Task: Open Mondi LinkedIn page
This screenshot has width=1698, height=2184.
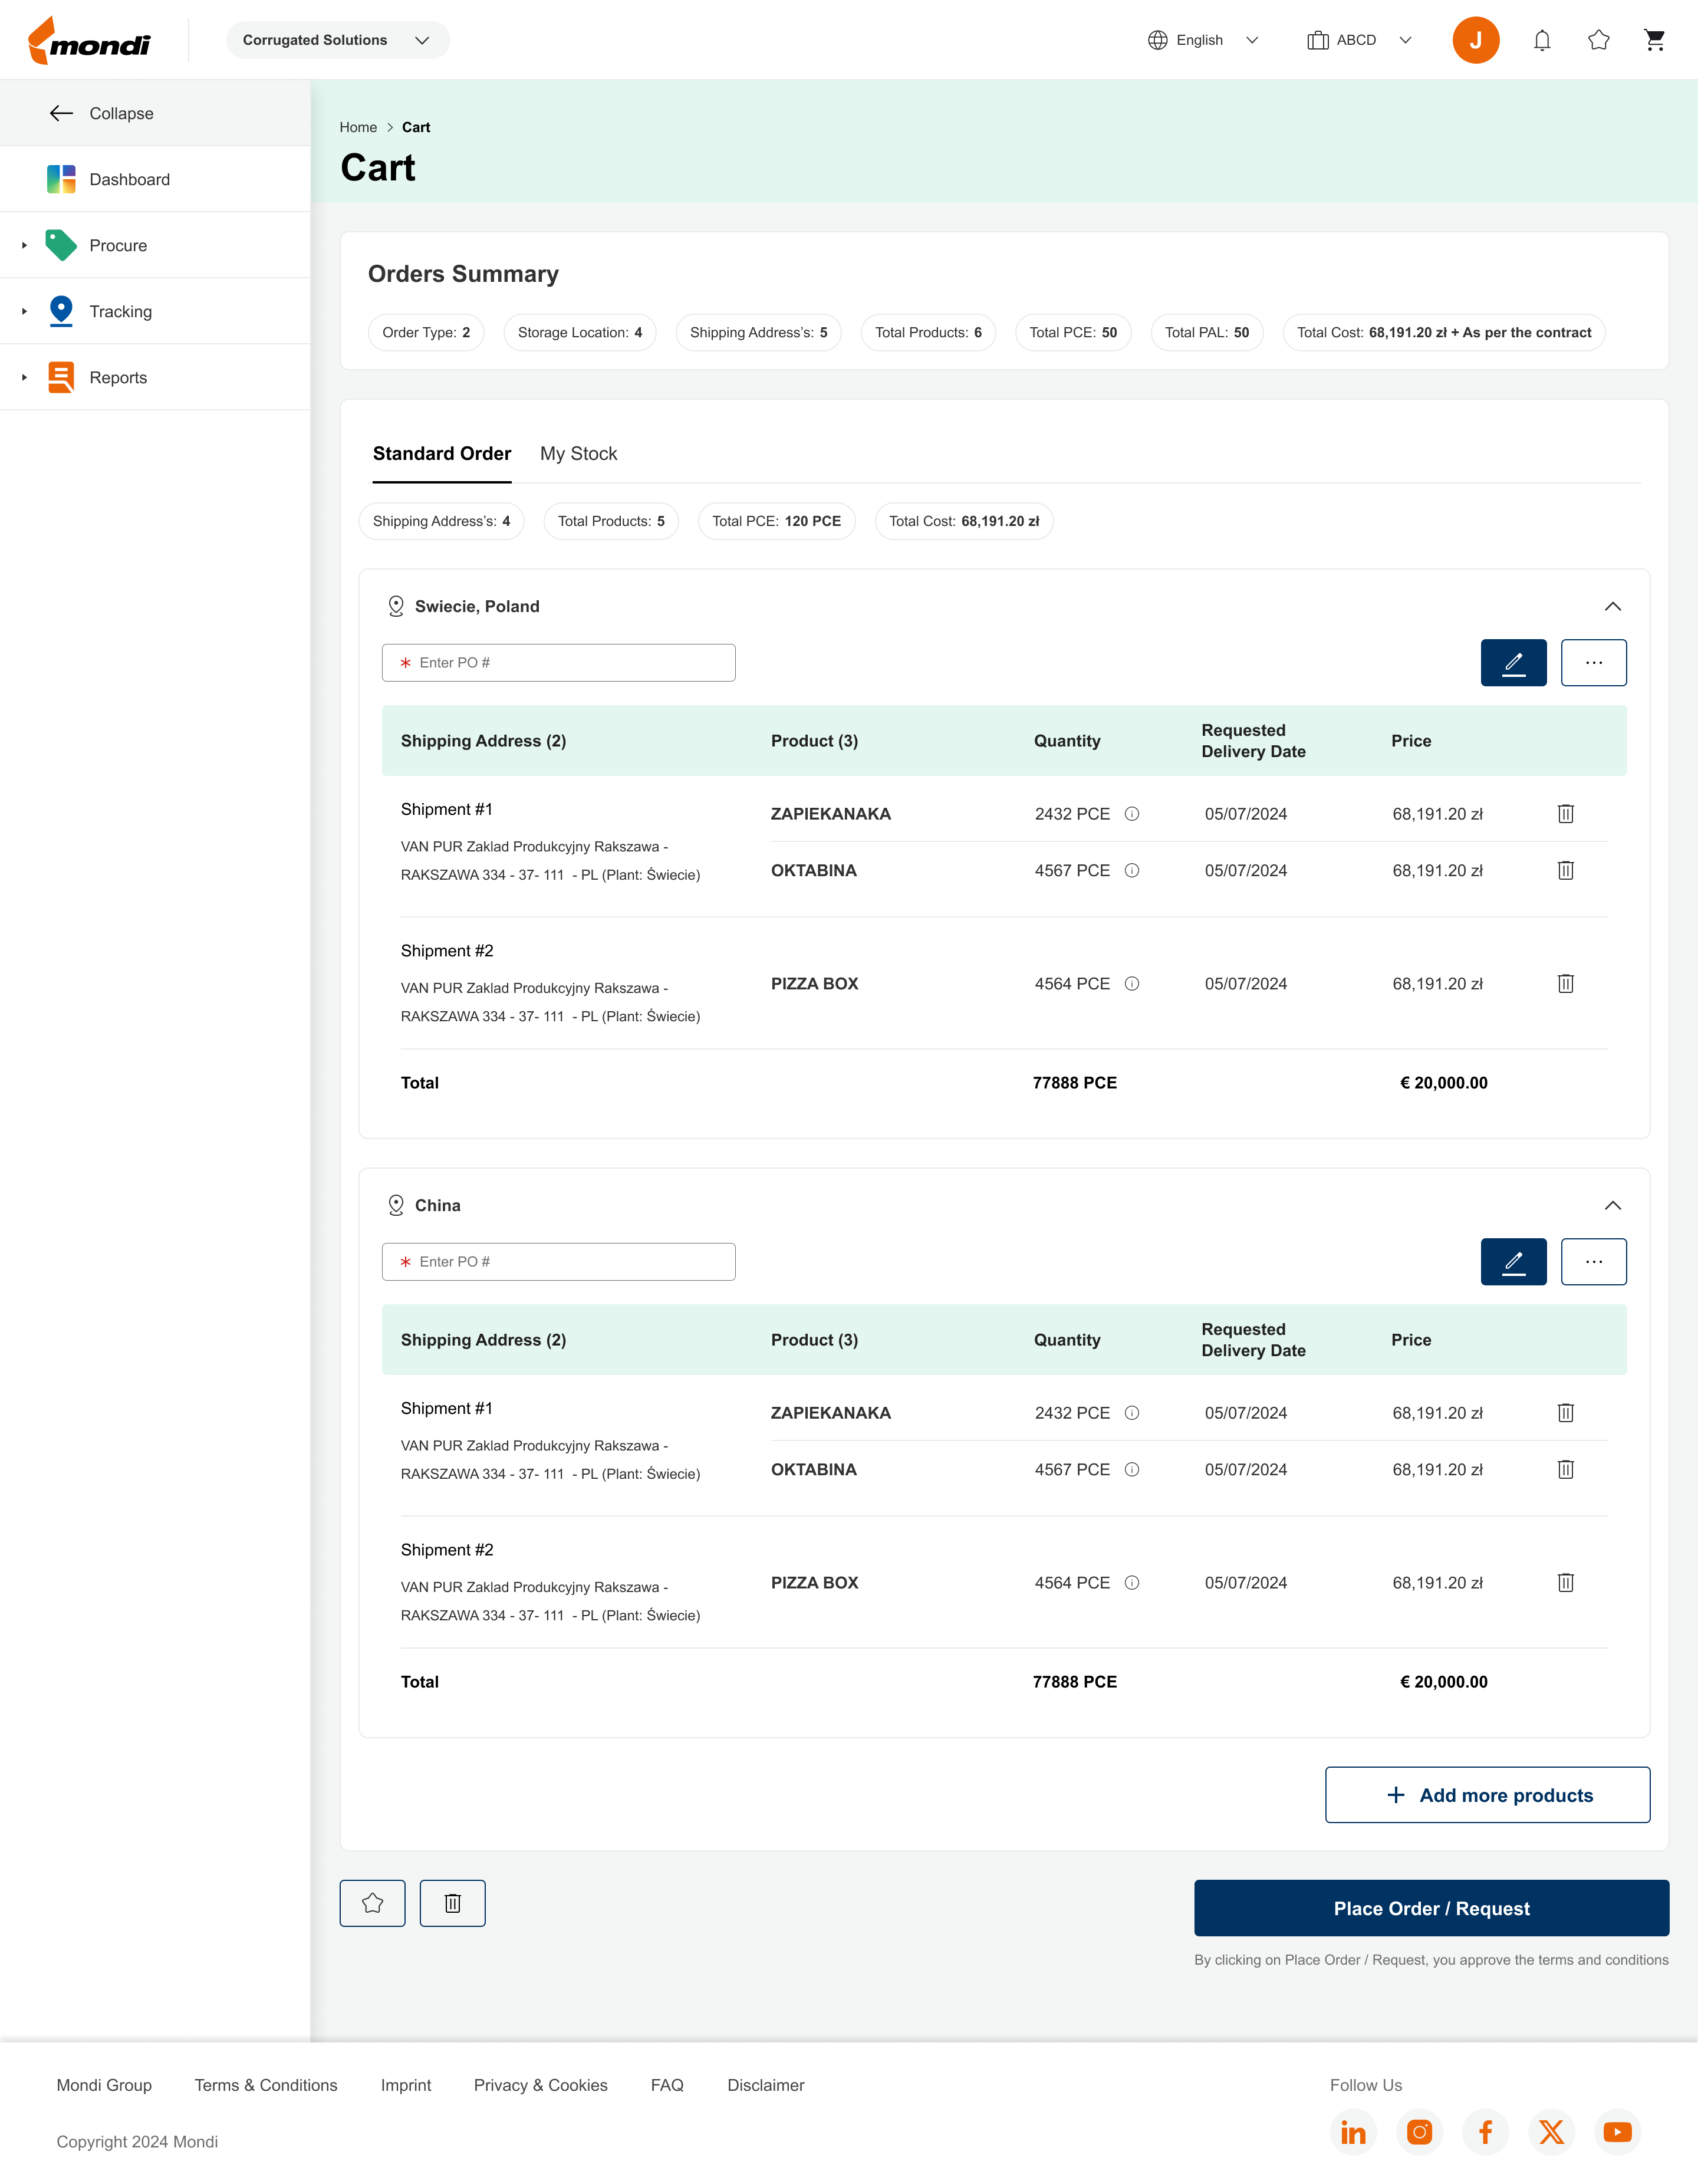Action: click(1353, 2132)
